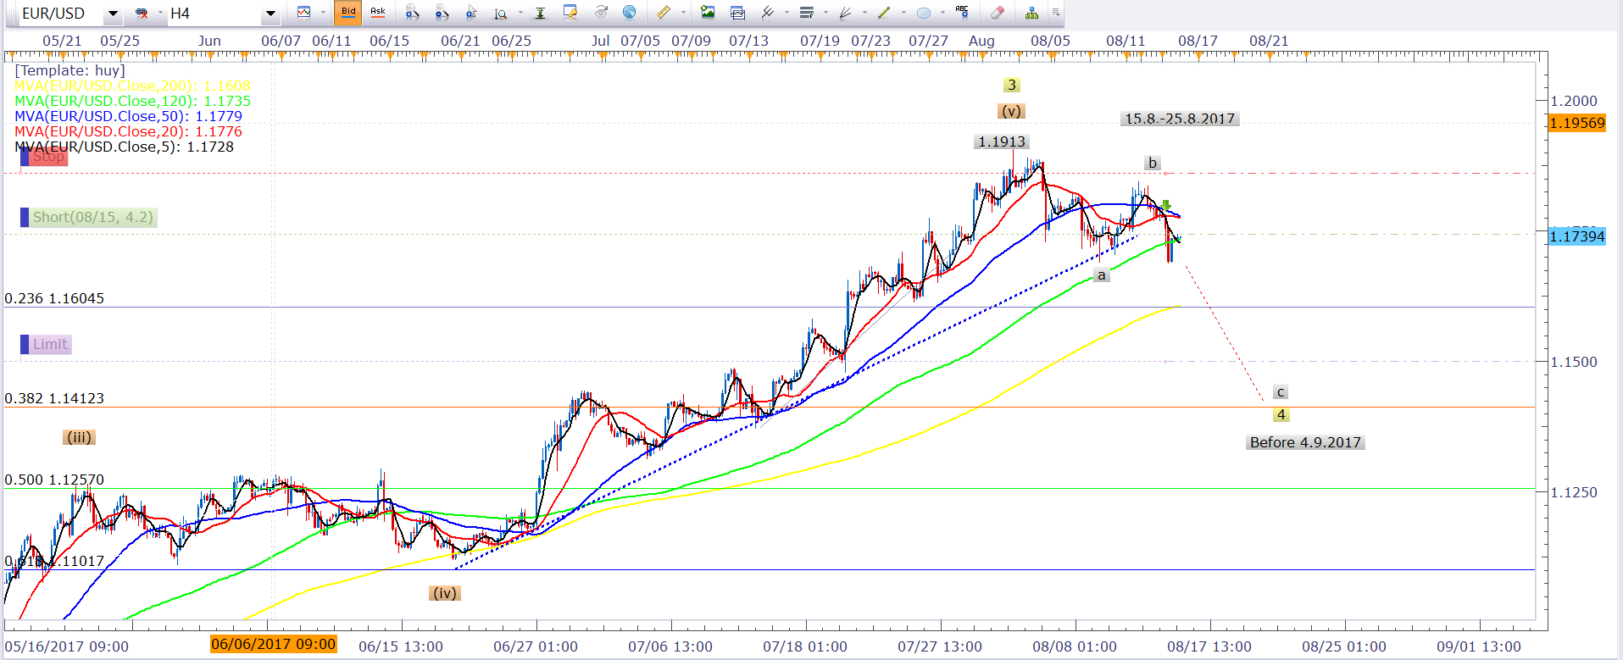The width and height of the screenshot is (1623, 660).
Task: Select the ruler measurement tool
Action: coord(664,13)
